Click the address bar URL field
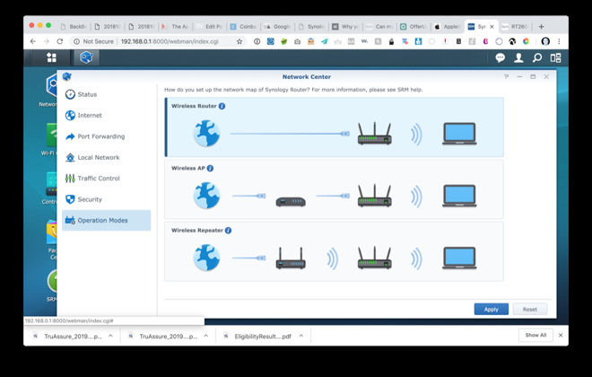This screenshot has width=592, height=377. coord(170,41)
